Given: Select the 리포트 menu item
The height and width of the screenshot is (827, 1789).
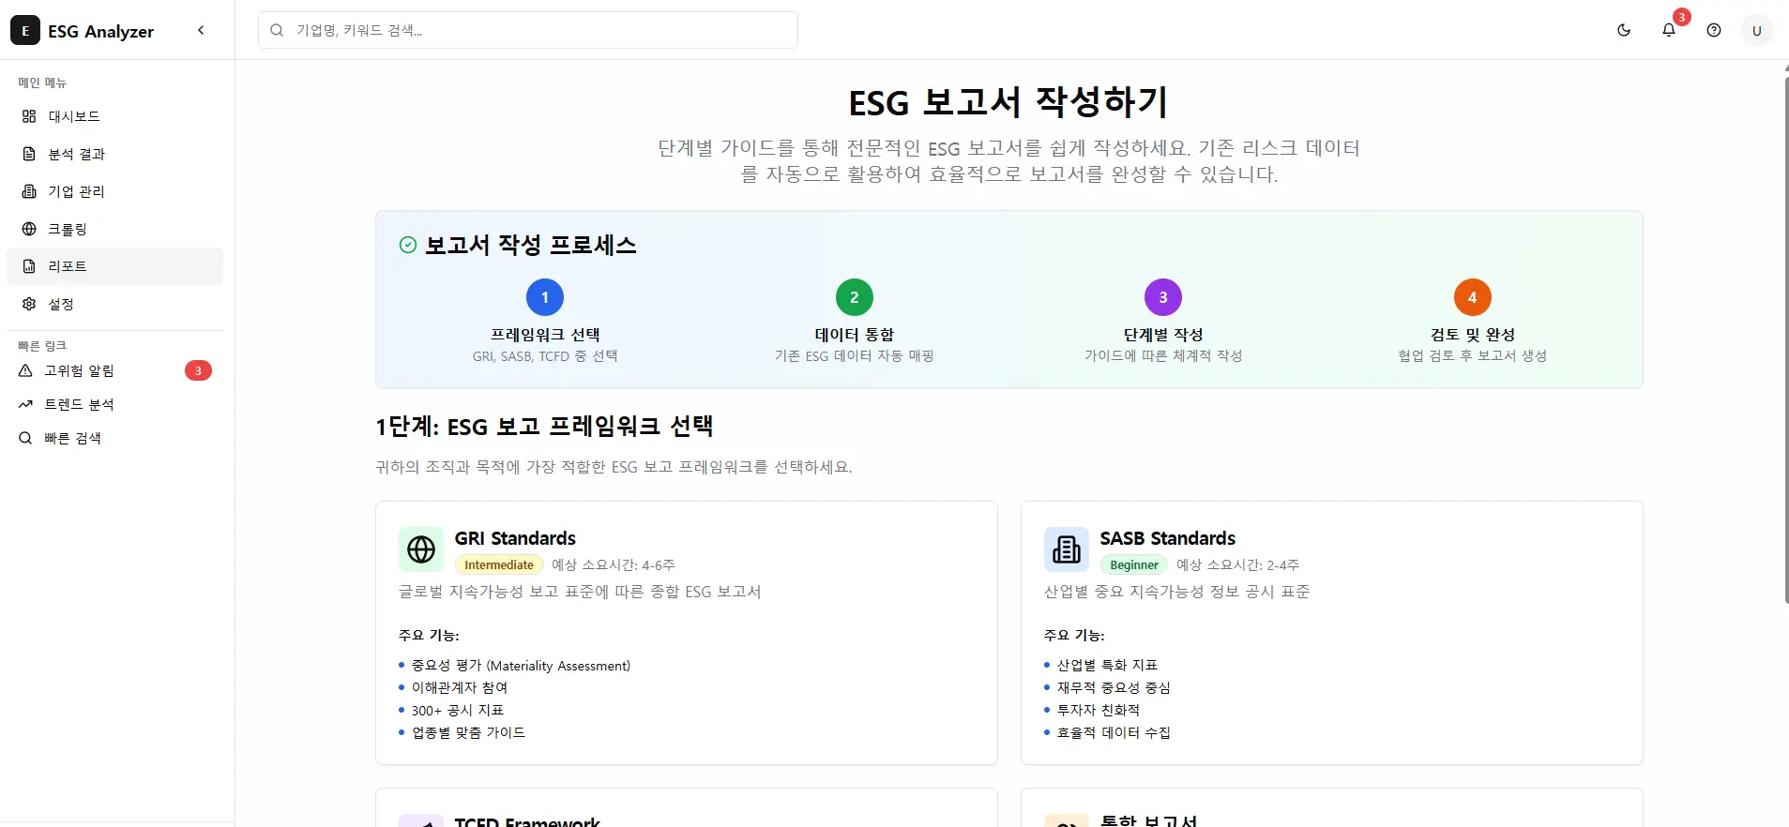Looking at the screenshot, I should (115, 266).
